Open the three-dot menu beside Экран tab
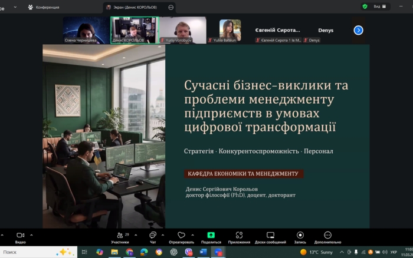 [x=171, y=7]
